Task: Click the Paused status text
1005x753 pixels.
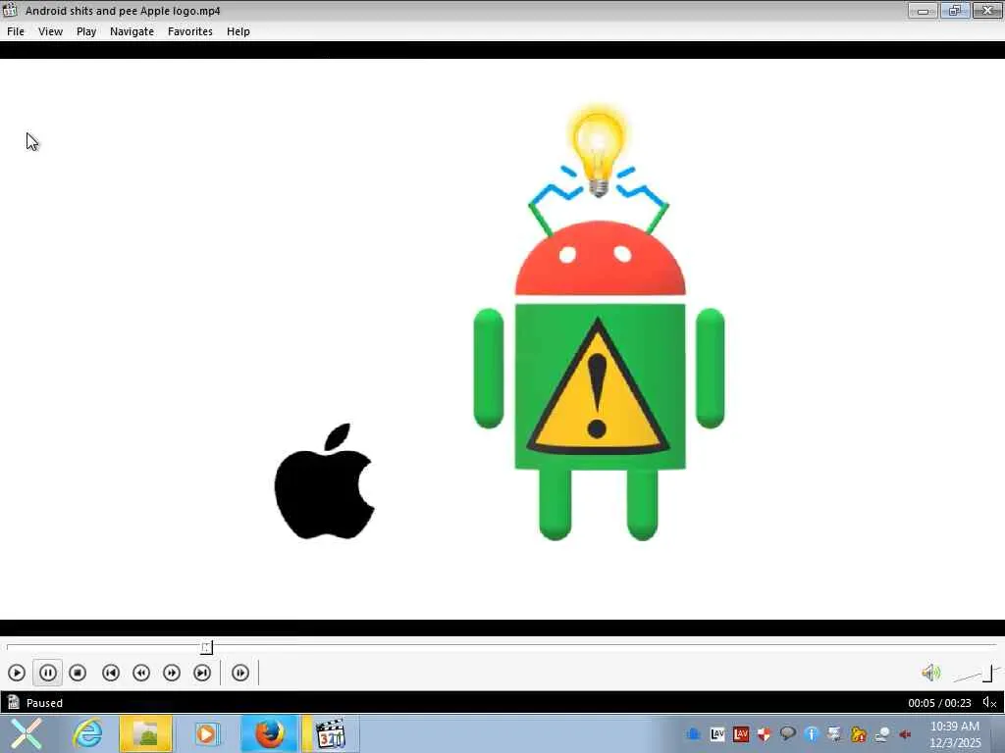Action: coord(44,703)
